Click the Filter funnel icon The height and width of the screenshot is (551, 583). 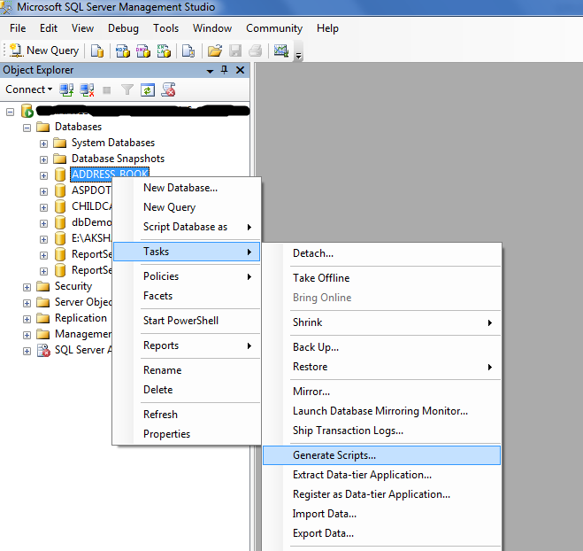click(127, 89)
